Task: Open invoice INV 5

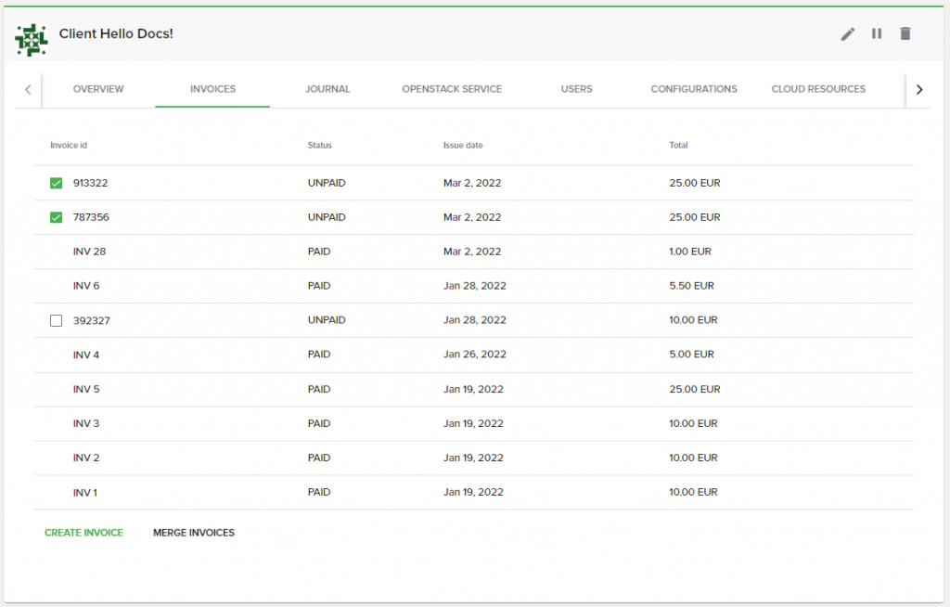Action: pyautogui.click(x=86, y=389)
